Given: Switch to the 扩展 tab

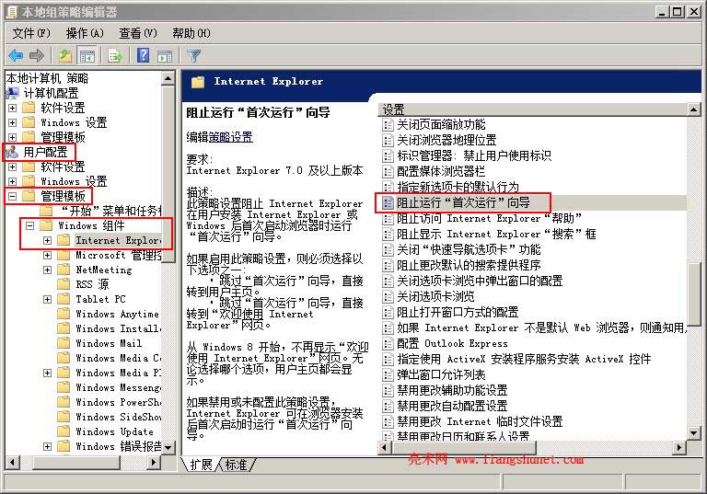Looking at the screenshot, I should coord(201,465).
